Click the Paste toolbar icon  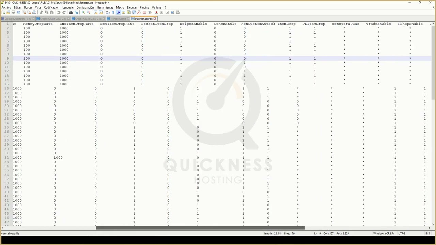coord(51,12)
